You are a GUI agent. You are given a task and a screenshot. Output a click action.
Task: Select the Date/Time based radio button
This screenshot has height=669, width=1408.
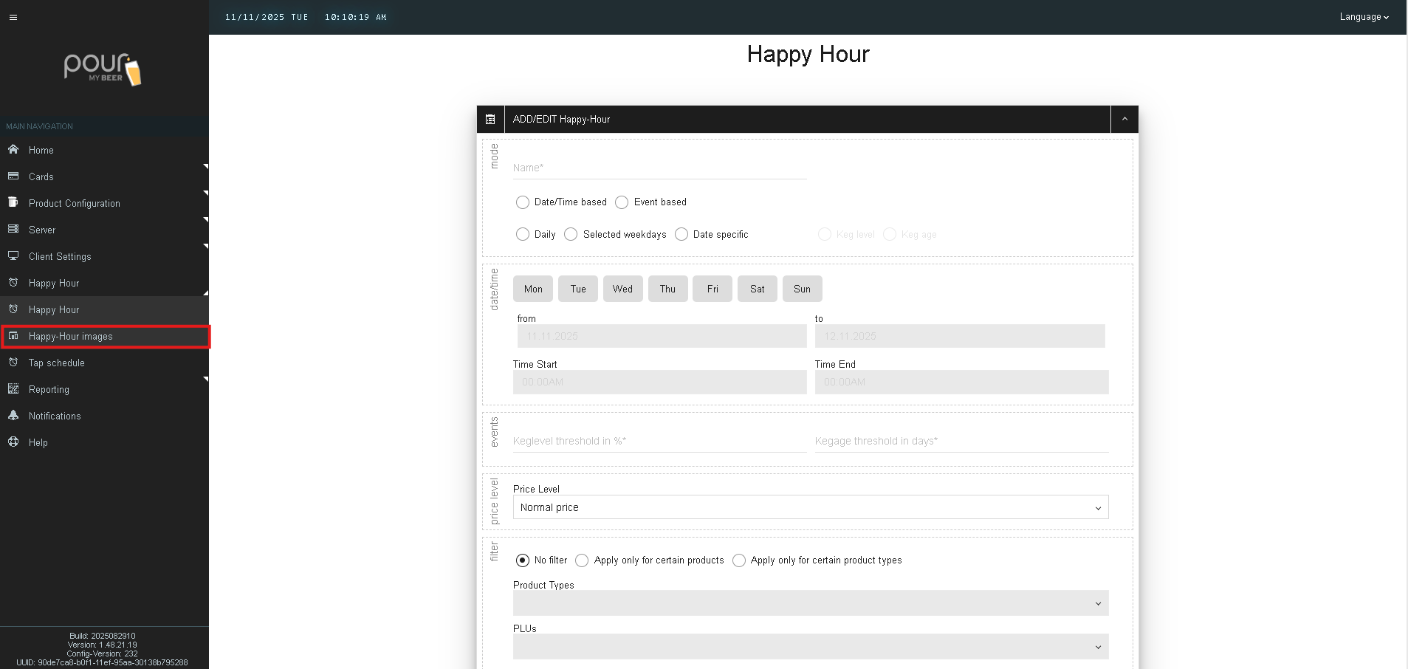tap(523, 202)
